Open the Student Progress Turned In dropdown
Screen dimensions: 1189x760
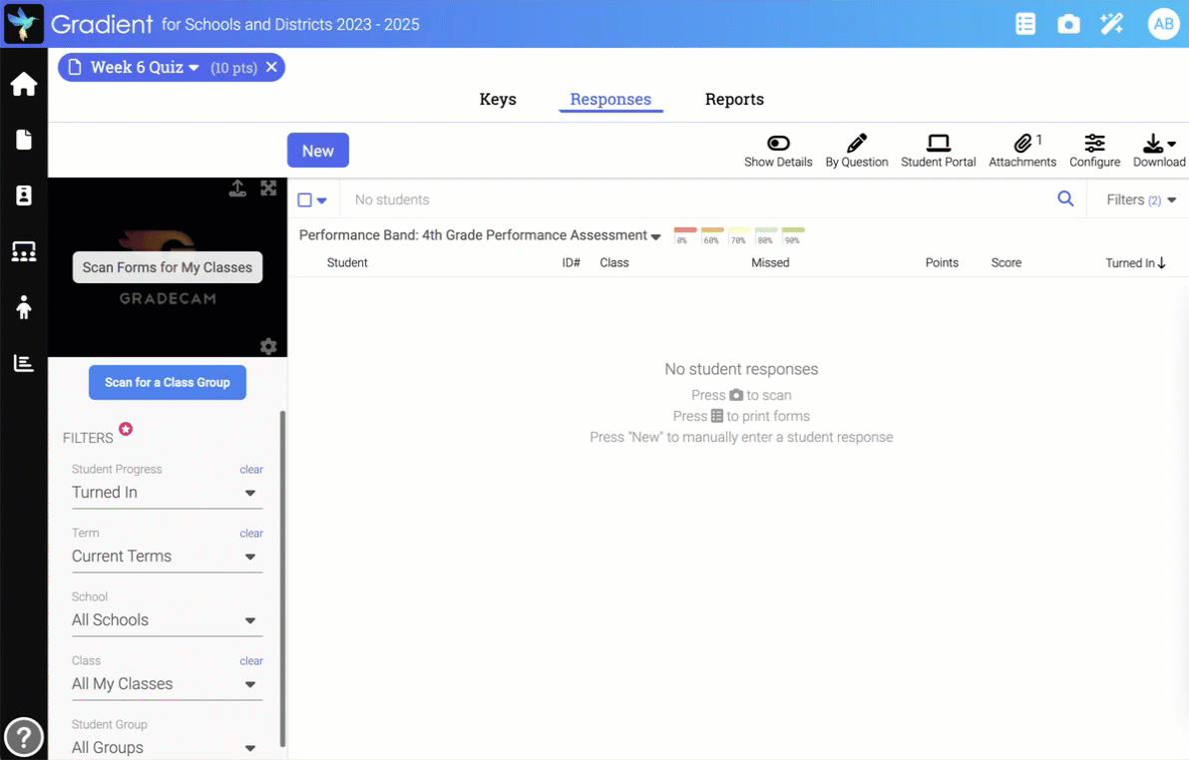pyautogui.click(x=167, y=493)
